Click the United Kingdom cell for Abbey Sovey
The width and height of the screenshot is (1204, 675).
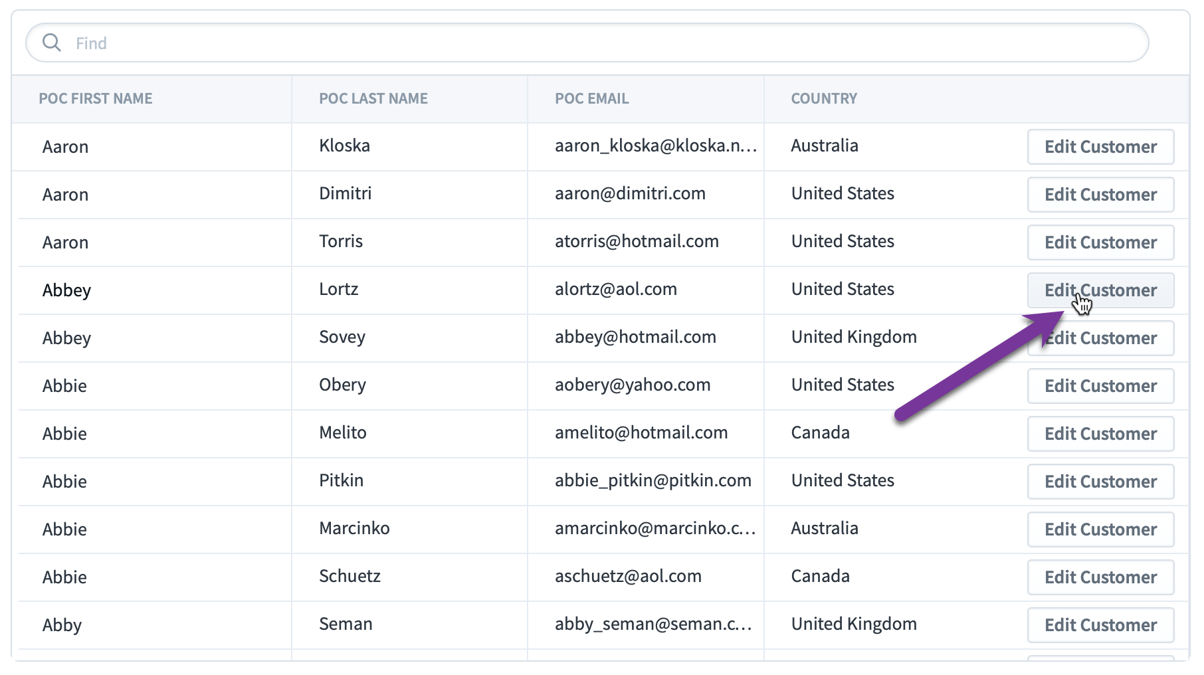click(x=853, y=337)
